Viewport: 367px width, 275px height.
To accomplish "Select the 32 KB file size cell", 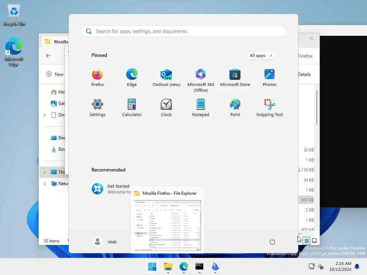I will 309,150.
